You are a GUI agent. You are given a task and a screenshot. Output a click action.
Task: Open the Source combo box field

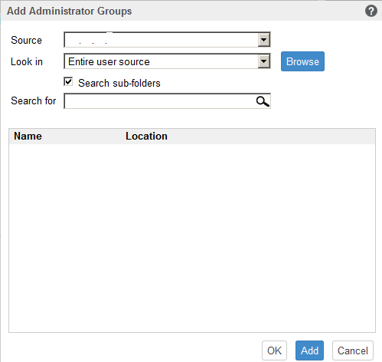[x=167, y=40]
